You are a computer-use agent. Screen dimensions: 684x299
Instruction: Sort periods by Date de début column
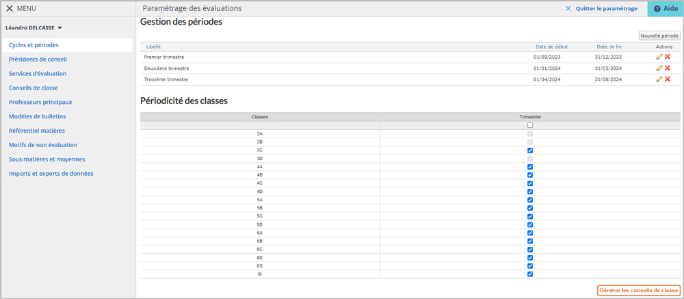552,47
